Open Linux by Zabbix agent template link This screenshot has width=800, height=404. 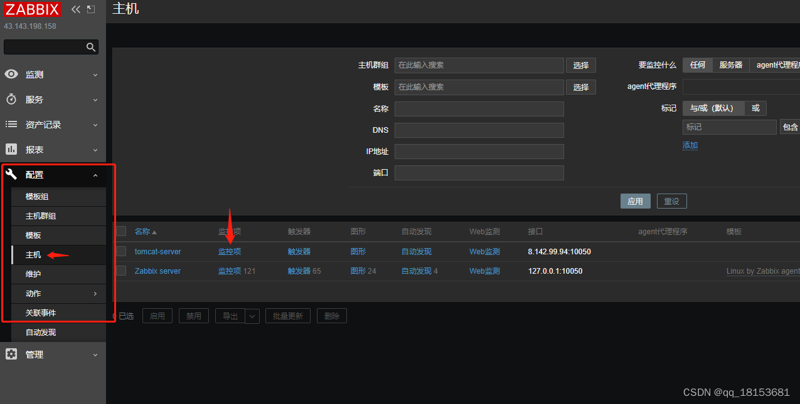click(763, 271)
